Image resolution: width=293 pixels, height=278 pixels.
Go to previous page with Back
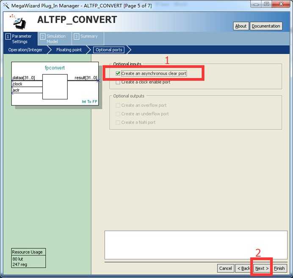[243, 268]
